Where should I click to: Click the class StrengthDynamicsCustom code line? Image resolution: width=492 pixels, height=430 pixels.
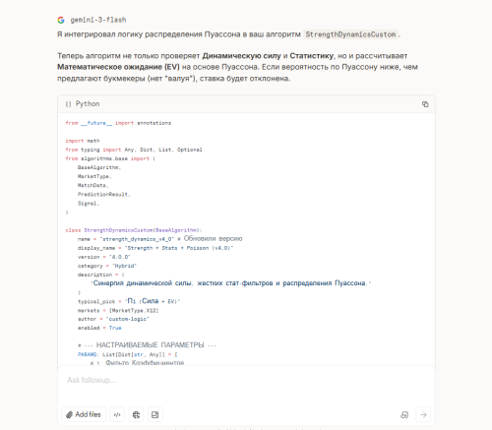pyautogui.click(x=134, y=230)
